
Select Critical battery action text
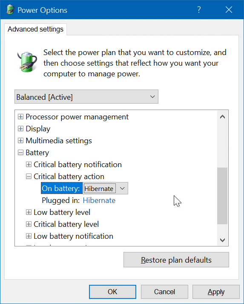[x=69, y=177]
